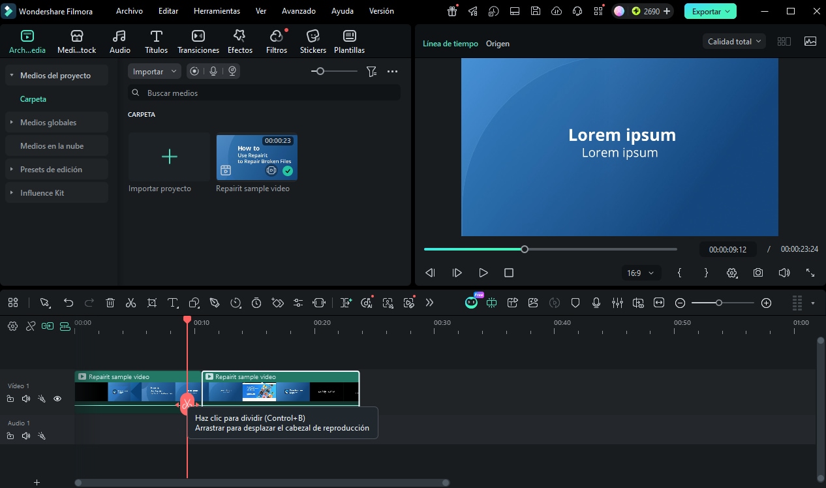The width and height of the screenshot is (826, 488).
Task: Expand more timeline tools chevron
Action: 429,303
